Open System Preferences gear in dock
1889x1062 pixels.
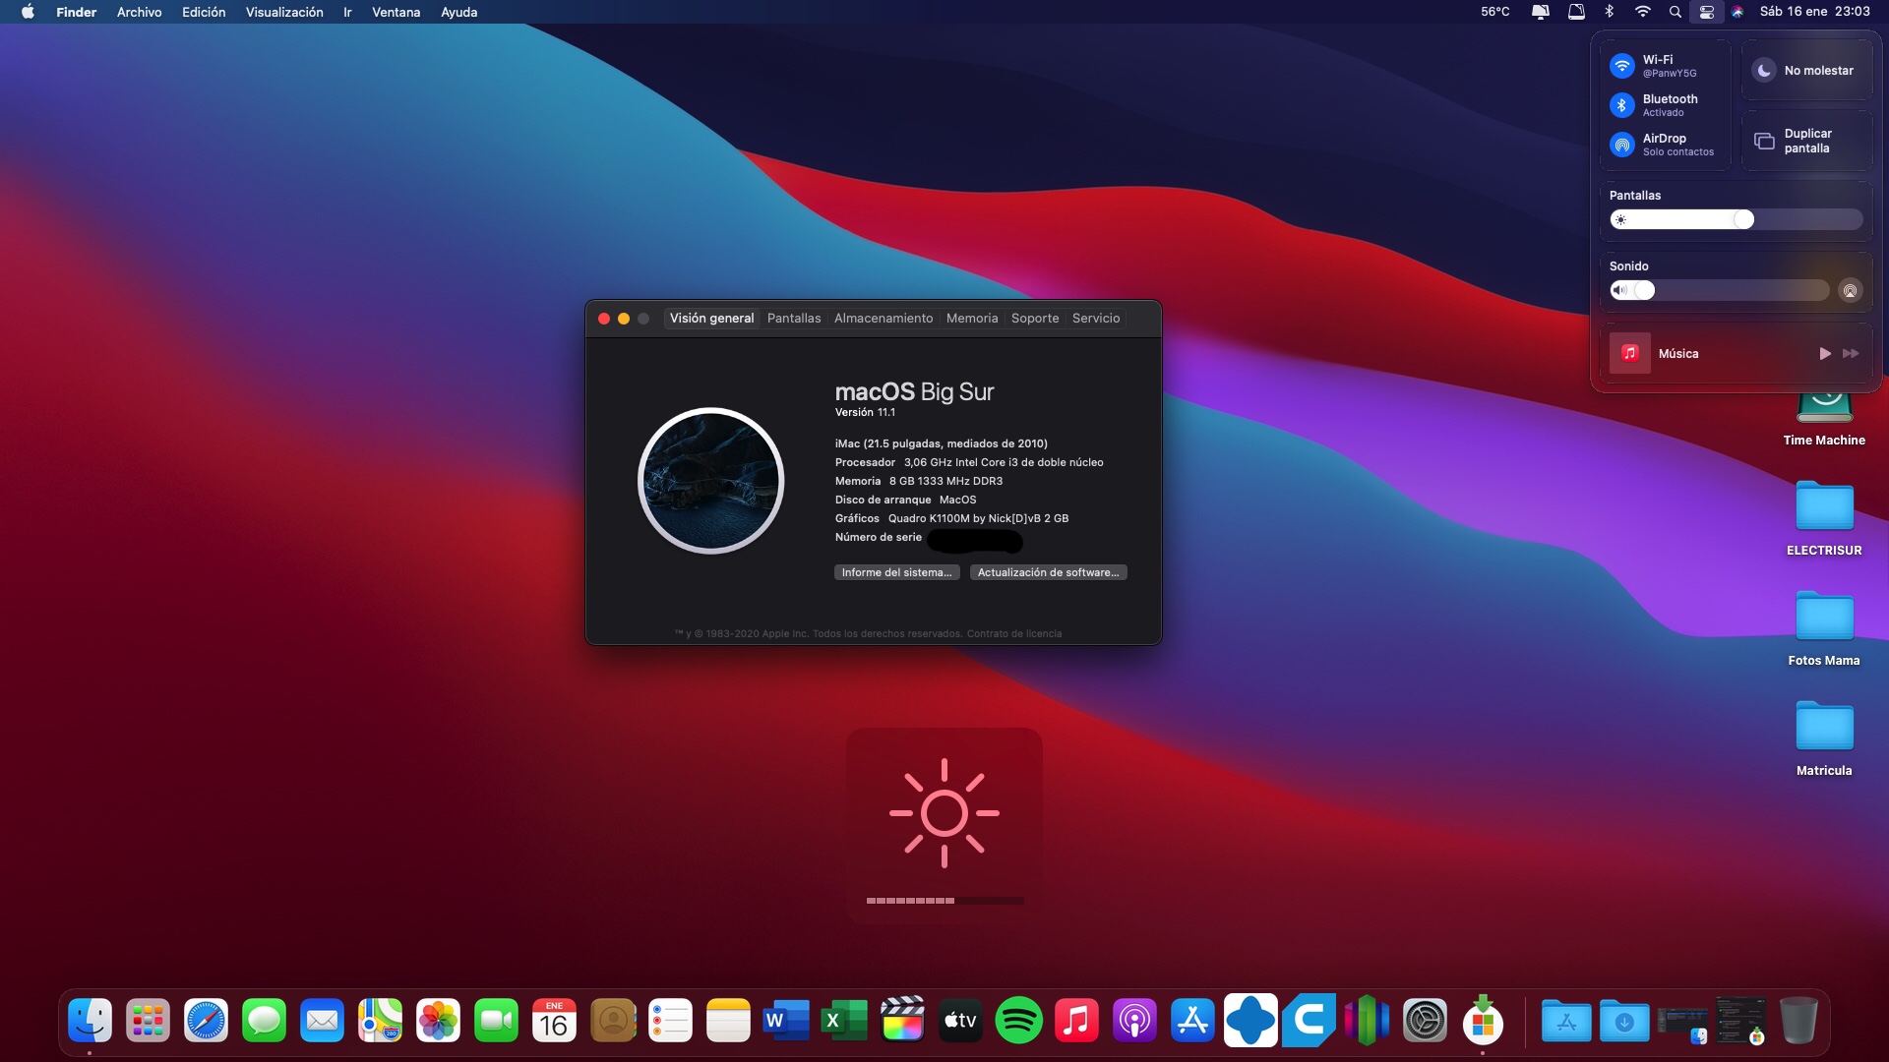click(1425, 1021)
